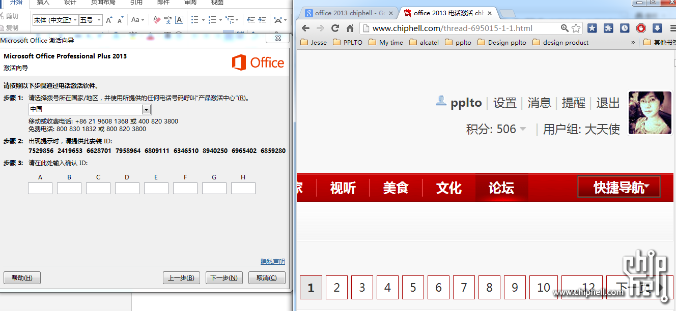This screenshot has height=311, width=676.
Task: Click Grow Font icon in Word ribbon
Action: (109, 20)
